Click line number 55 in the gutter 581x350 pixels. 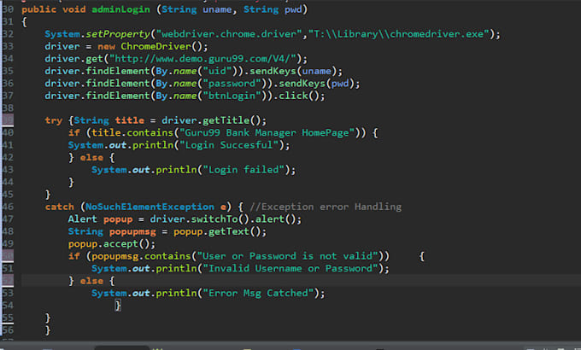pyautogui.click(x=8, y=318)
